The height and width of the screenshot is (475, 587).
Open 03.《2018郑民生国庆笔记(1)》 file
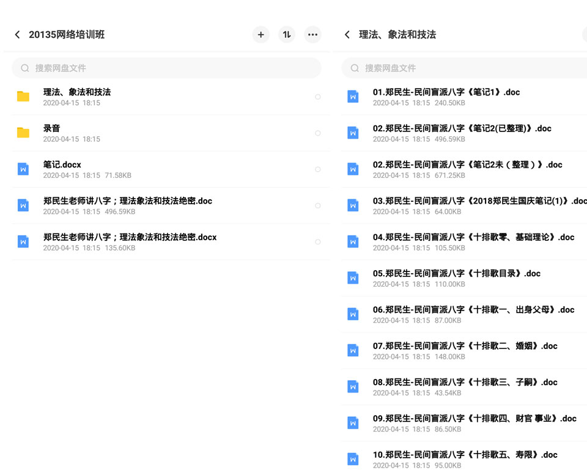point(480,201)
